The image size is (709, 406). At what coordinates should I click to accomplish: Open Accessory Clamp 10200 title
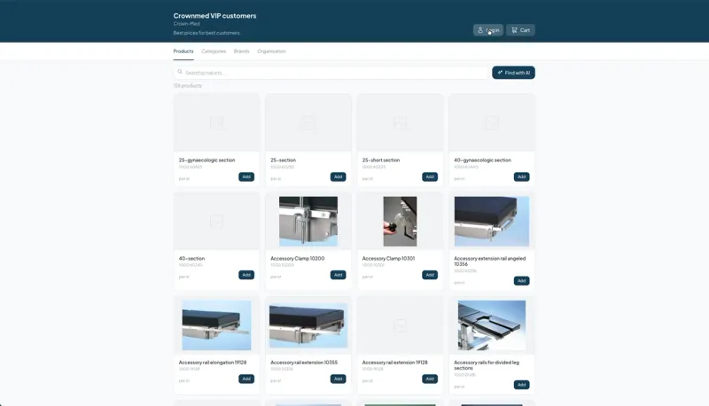[298, 259]
